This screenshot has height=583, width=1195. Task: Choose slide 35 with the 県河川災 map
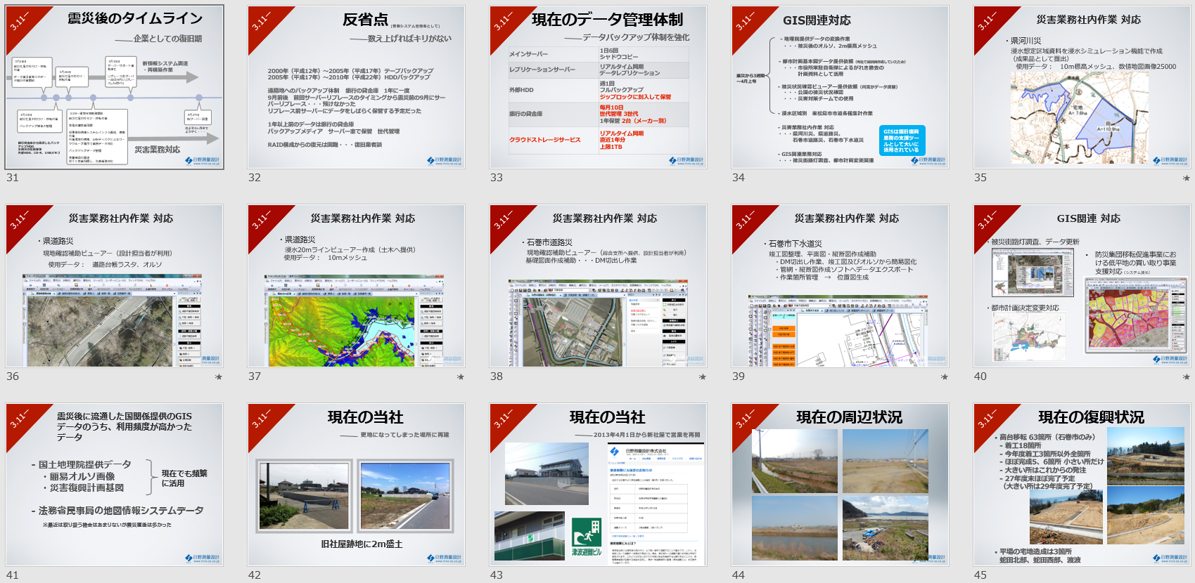pyautogui.click(x=1082, y=88)
